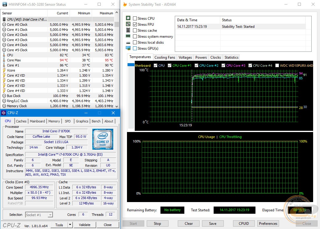Open the Bench tab in CPU-Z
Viewport: 320px width, 229px height.
pos(96,121)
